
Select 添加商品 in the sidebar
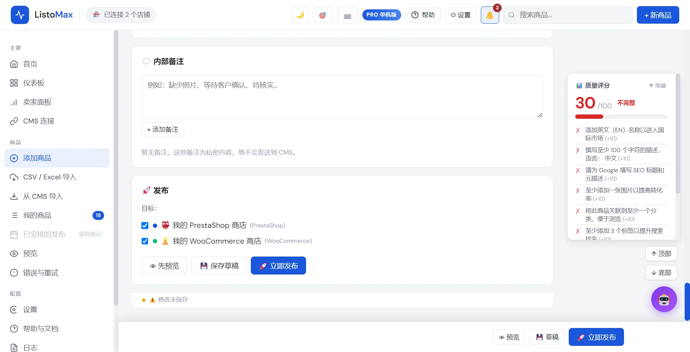click(x=57, y=158)
